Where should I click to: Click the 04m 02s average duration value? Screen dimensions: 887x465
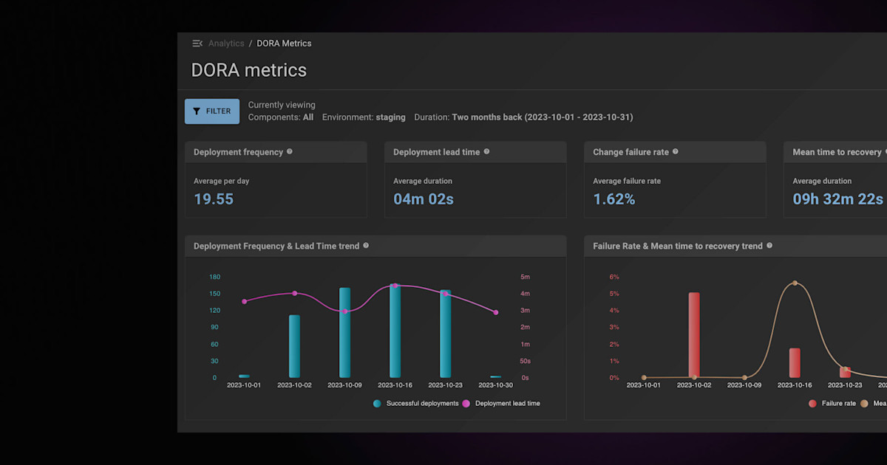(x=424, y=199)
